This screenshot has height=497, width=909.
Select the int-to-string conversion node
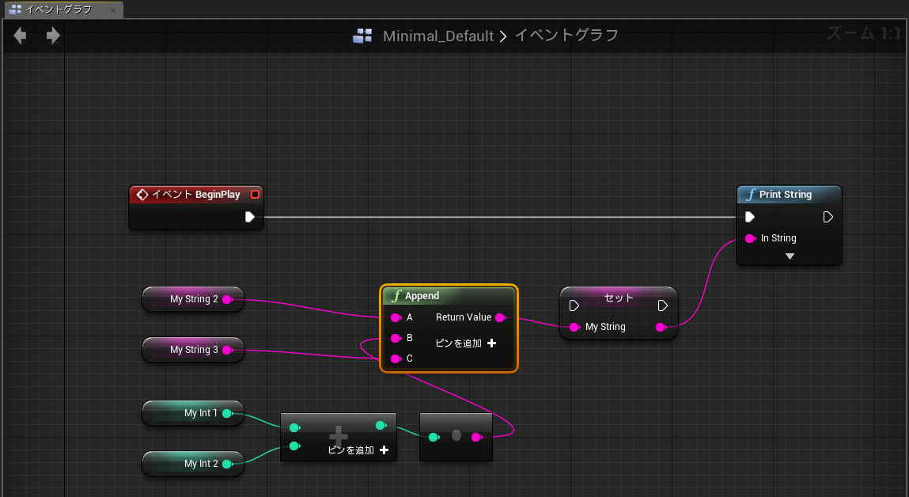[x=456, y=437]
